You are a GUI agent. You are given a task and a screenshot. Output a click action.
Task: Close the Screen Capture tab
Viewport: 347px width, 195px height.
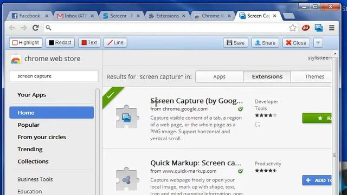coord(274,16)
